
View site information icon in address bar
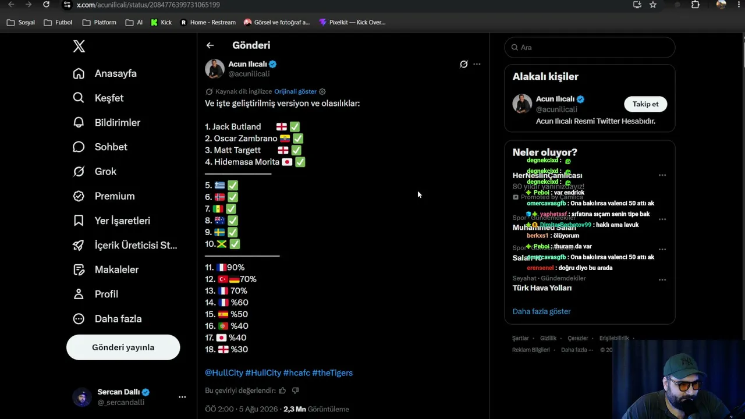67,5
